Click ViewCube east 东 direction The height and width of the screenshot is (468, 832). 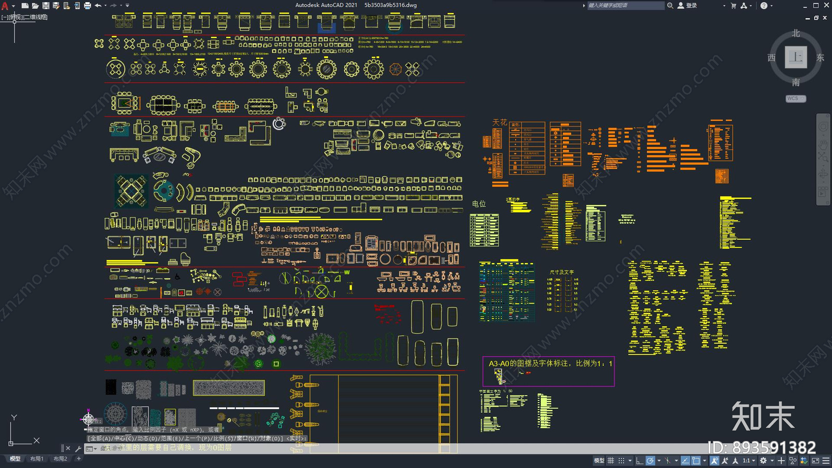tap(820, 58)
